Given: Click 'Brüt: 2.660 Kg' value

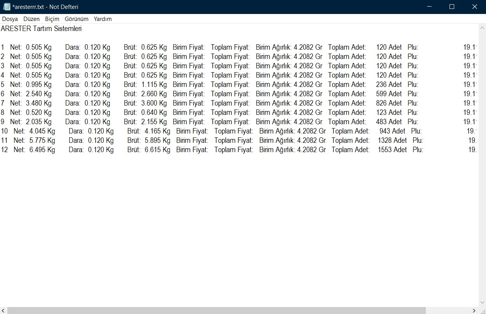Looking at the screenshot, I should (x=145, y=94).
